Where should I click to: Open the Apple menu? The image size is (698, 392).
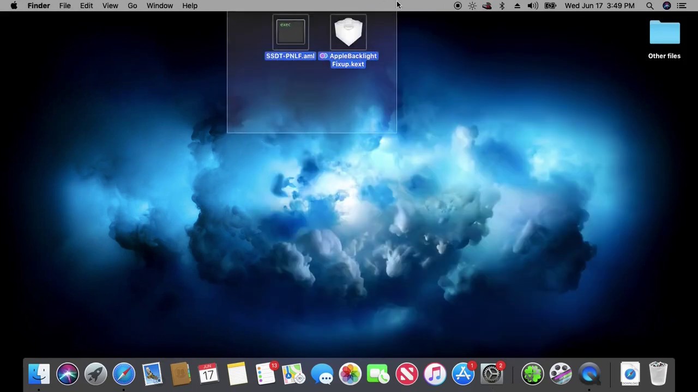pos(14,5)
